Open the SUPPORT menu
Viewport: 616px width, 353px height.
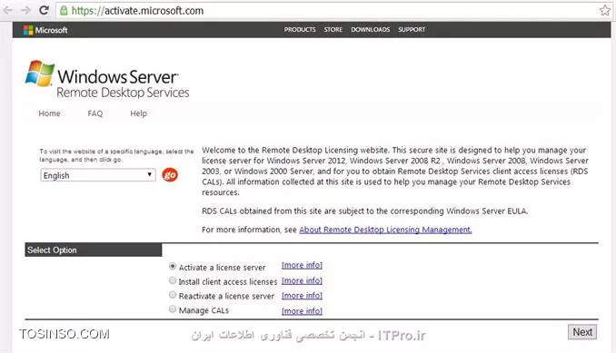click(412, 29)
